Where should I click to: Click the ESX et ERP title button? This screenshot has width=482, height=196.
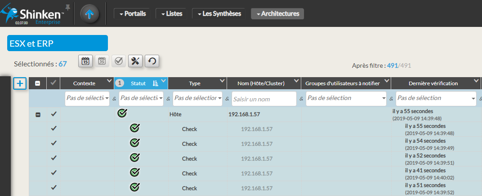pos(58,43)
